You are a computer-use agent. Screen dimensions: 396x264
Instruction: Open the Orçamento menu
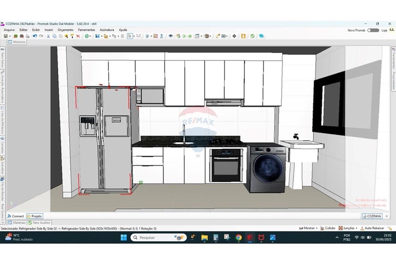click(65, 30)
